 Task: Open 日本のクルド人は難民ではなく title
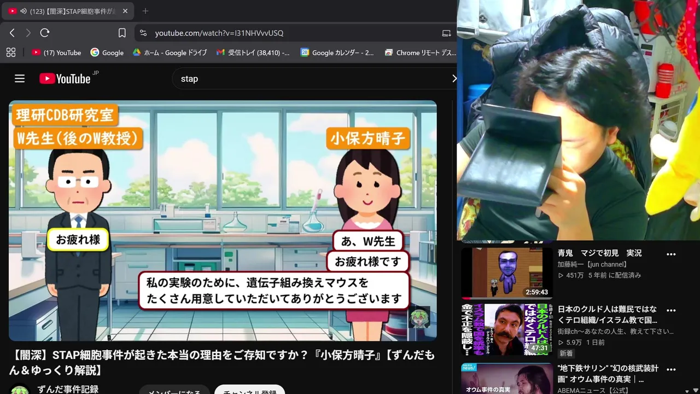coord(607,315)
